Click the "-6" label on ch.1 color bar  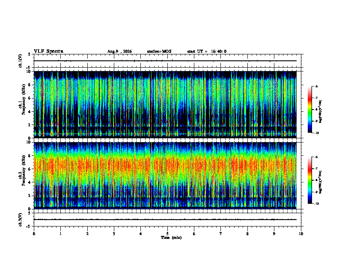[316, 86]
